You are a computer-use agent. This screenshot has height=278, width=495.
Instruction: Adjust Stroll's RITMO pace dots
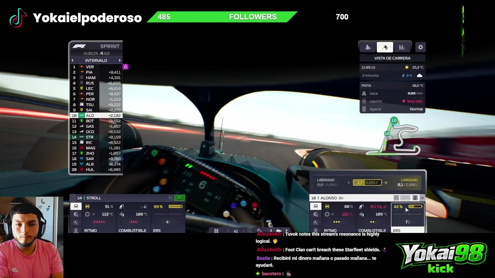99,222
